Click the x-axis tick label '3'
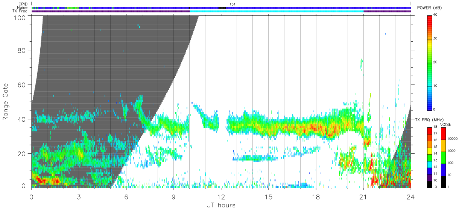Viewport: 462px width, 213px height. point(79,196)
